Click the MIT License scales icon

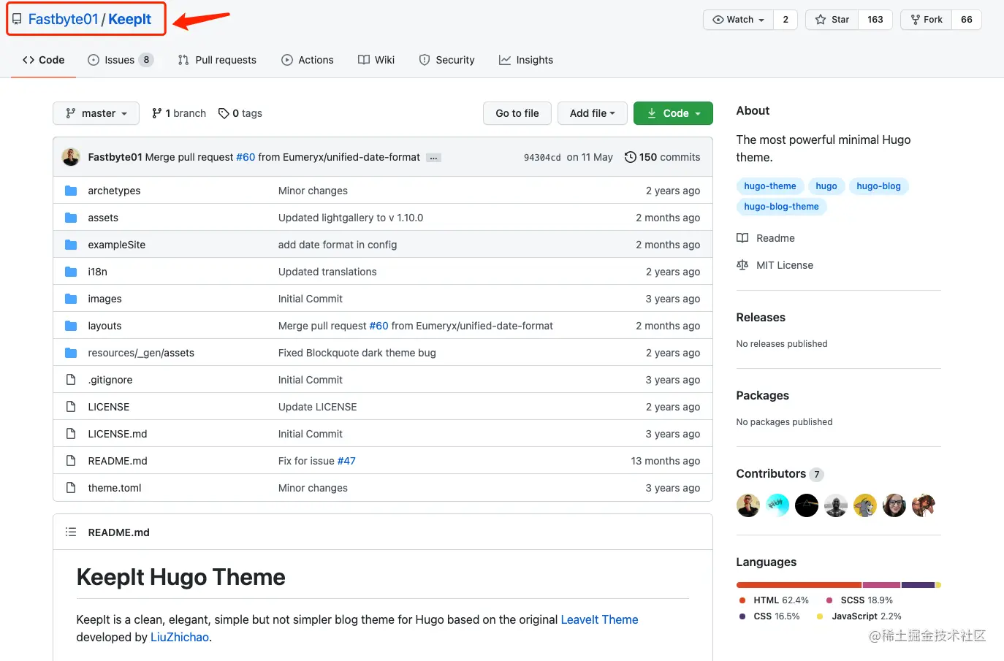click(x=742, y=265)
